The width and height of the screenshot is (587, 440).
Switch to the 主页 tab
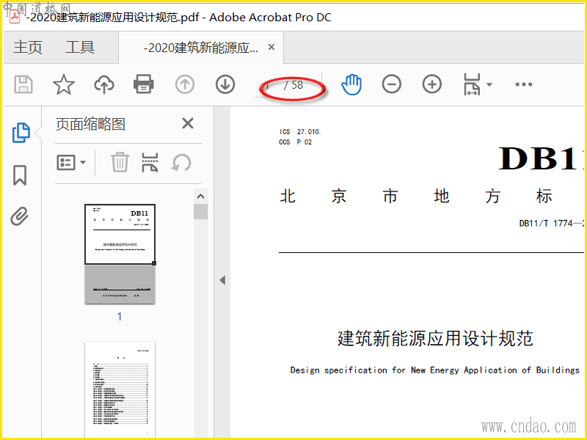pyautogui.click(x=28, y=48)
